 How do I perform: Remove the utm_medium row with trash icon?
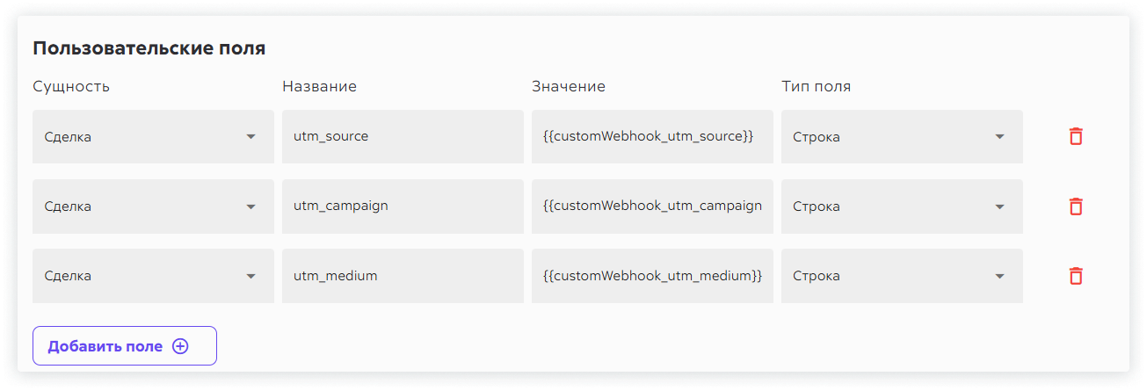pos(1075,276)
